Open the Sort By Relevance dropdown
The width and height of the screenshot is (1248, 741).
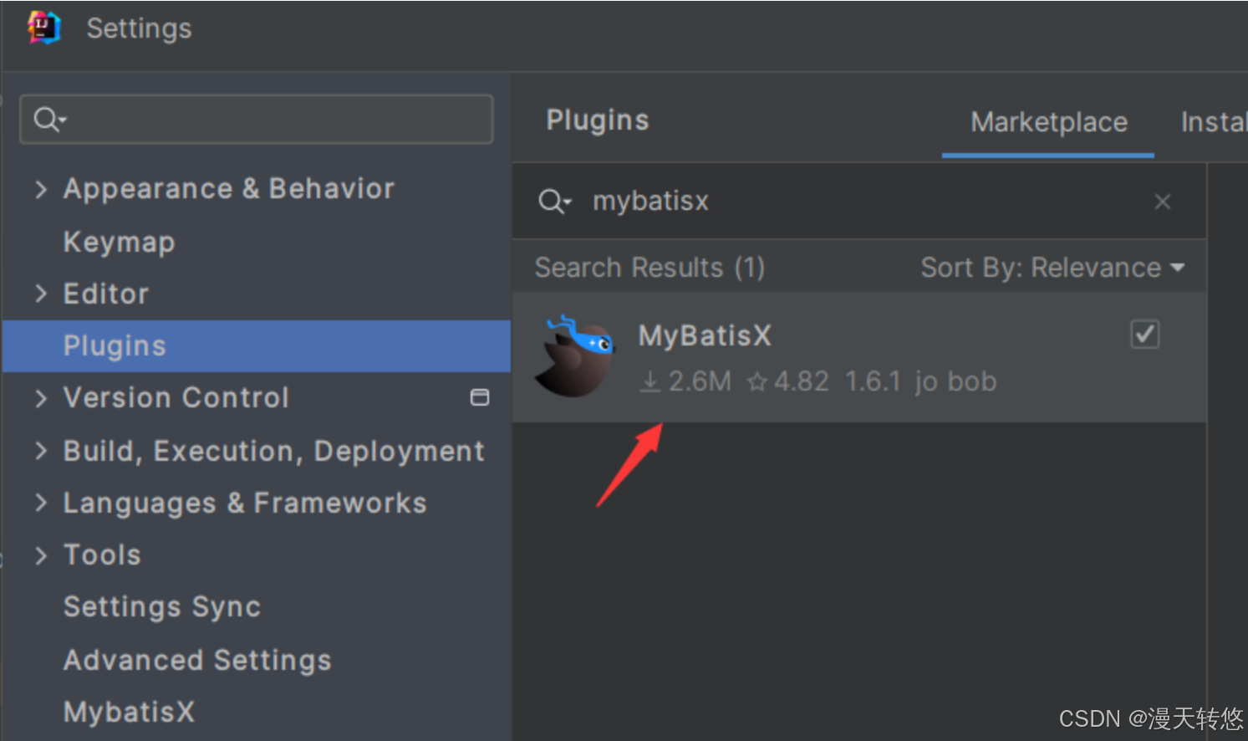tap(1052, 268)
